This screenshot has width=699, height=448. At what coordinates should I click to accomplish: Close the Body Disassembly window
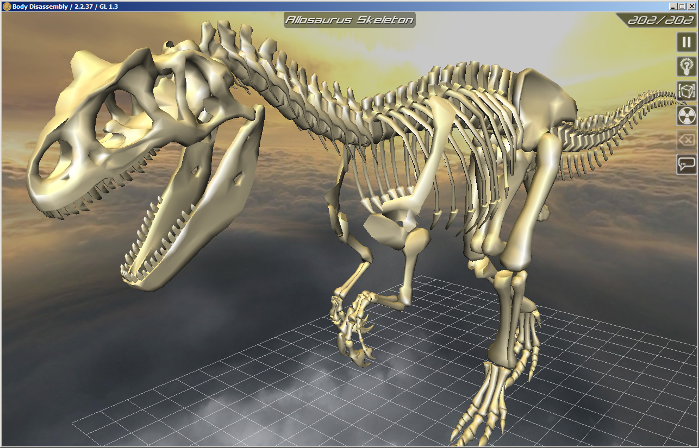(691, 6)
